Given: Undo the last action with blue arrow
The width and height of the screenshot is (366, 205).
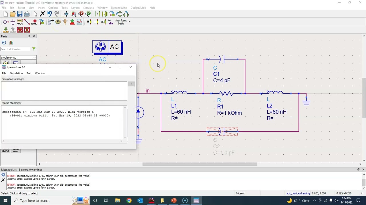Looking at the screenshot, I should tap(49, 14).
